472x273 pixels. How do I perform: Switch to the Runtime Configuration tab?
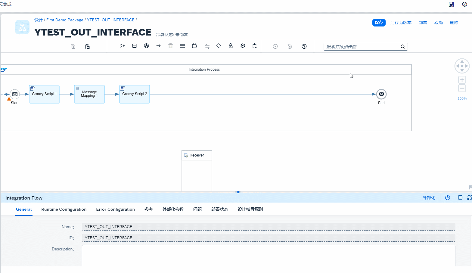coord(64,209)
